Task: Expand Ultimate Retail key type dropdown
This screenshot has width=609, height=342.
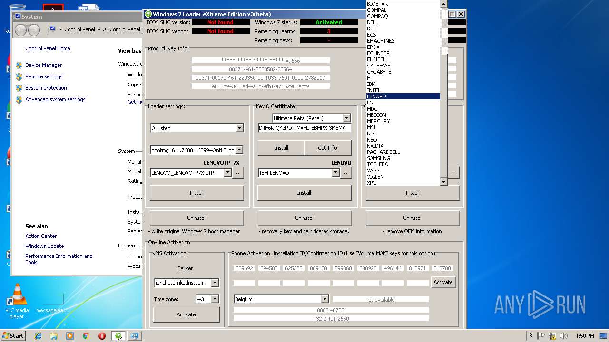Action: tap(346, 118)
